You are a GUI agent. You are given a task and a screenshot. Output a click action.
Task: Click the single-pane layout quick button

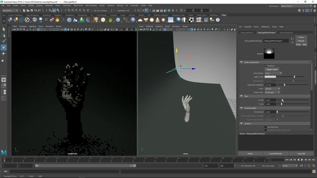(x=3, y=80)
